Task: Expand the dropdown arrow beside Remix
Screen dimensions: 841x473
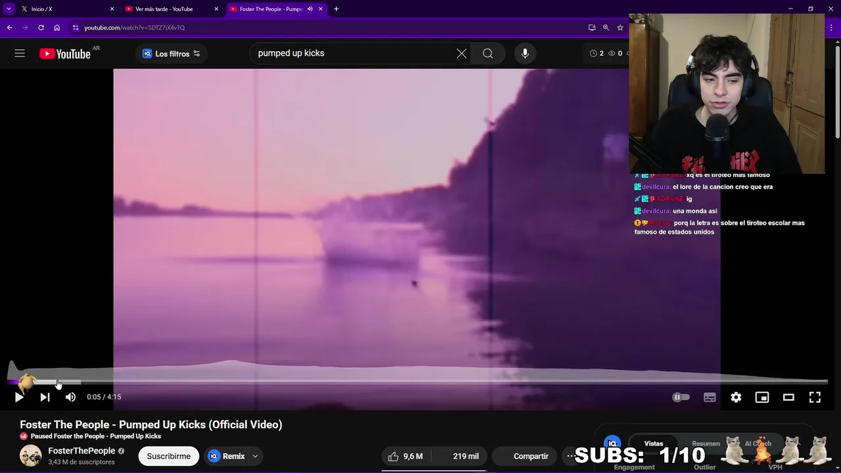Action: [255, 456]
